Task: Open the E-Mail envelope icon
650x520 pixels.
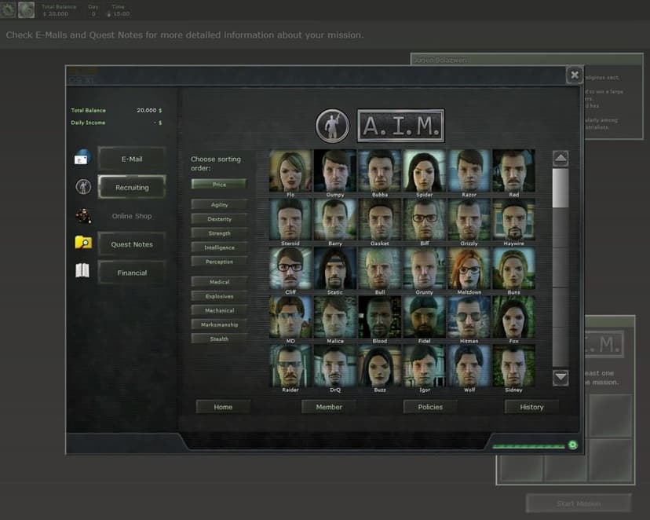Action: tap(82, 158)
